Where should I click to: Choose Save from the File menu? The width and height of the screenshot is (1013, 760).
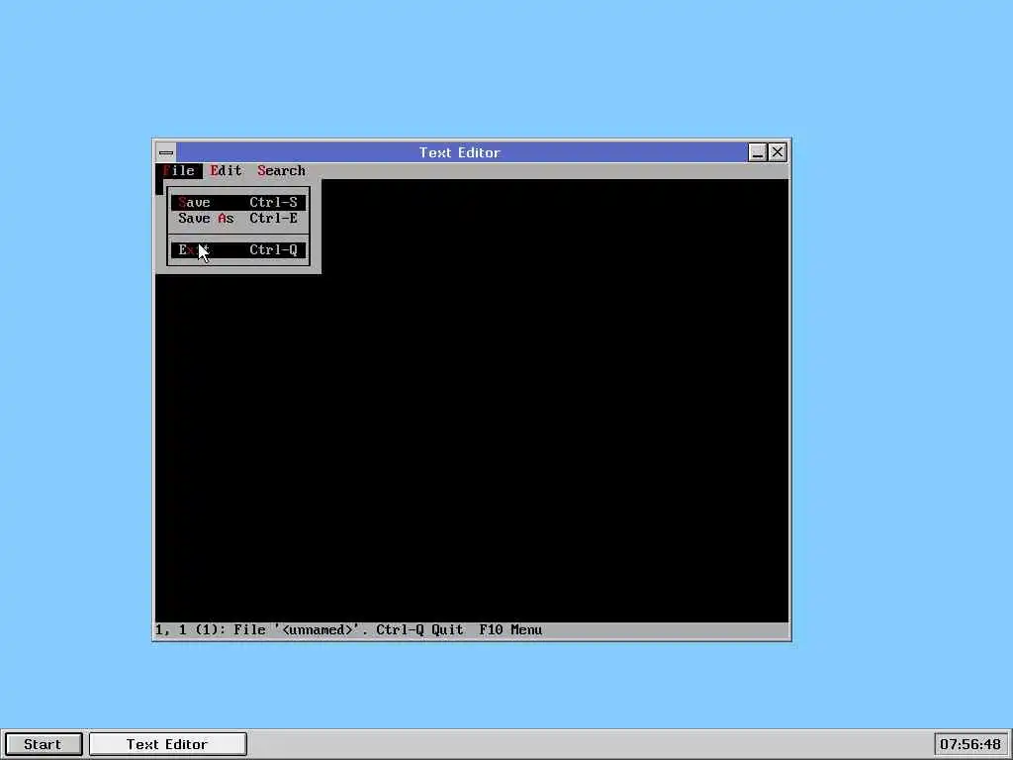[x=238, y=202]
